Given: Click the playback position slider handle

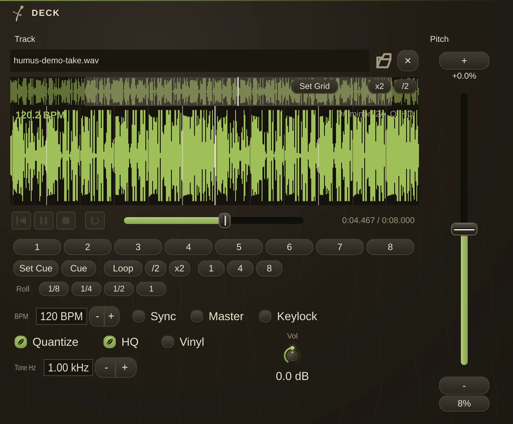Looking at the screenshot, I should (x=224, y=221).
